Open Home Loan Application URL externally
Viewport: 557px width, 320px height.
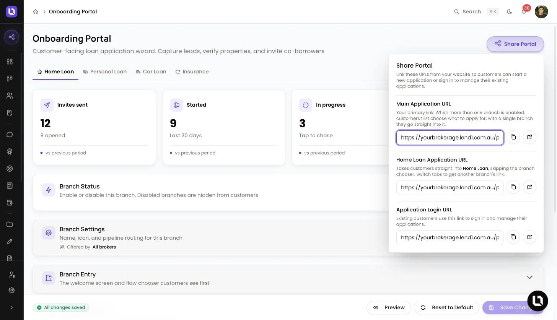click(529, 187)
